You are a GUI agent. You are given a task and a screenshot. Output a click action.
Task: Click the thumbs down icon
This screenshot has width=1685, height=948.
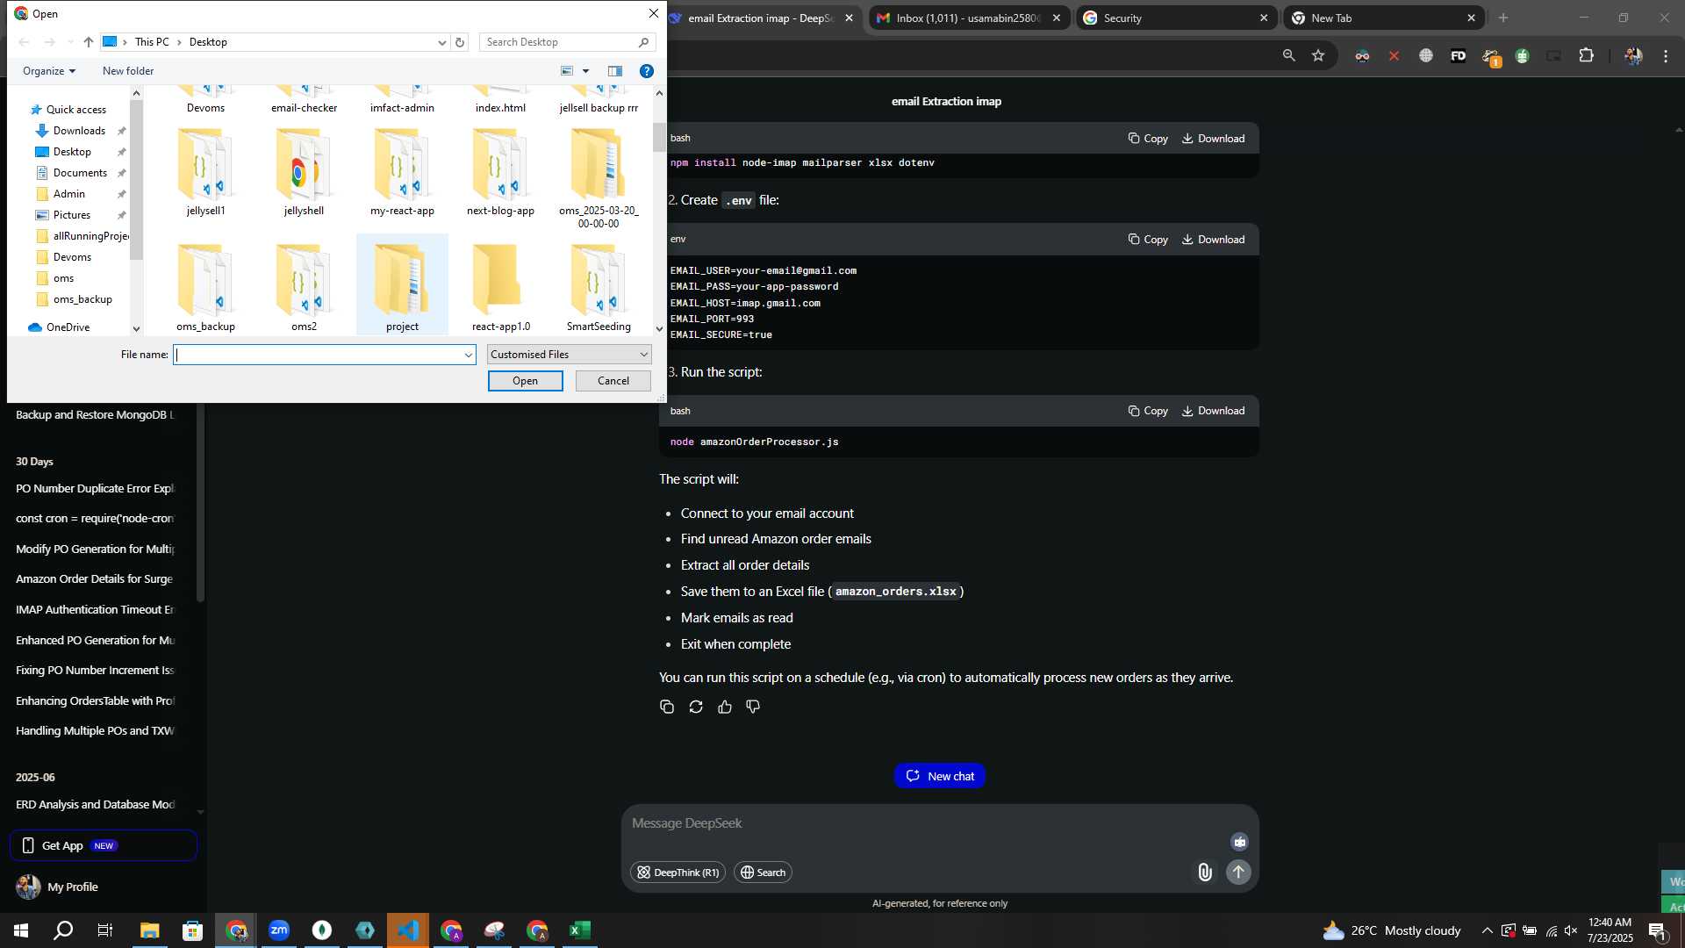753,707
